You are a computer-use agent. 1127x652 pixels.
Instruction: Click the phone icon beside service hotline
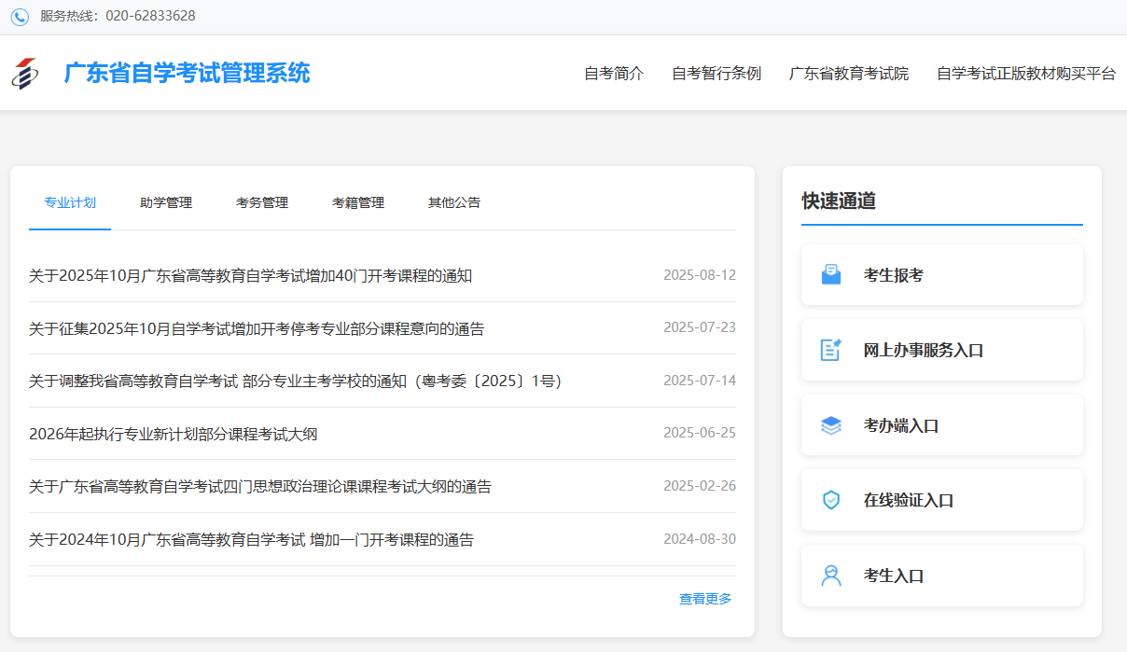[20, 17]
